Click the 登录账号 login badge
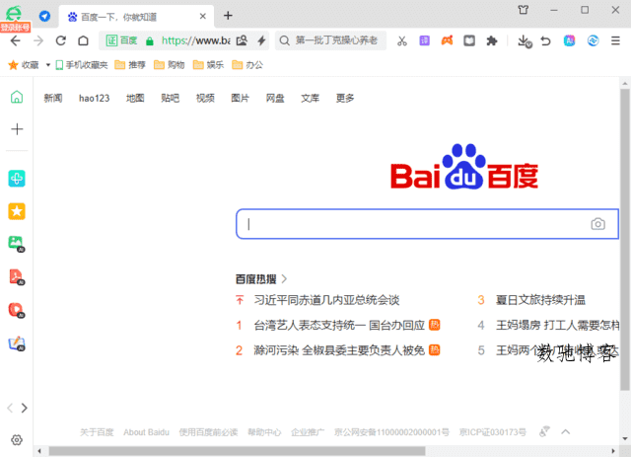The image size is (631, 457). pos(15,28)
